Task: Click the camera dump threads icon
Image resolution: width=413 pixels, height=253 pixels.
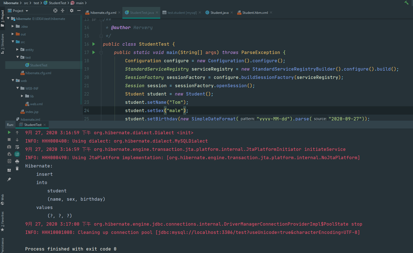Action: pos(9,147)
